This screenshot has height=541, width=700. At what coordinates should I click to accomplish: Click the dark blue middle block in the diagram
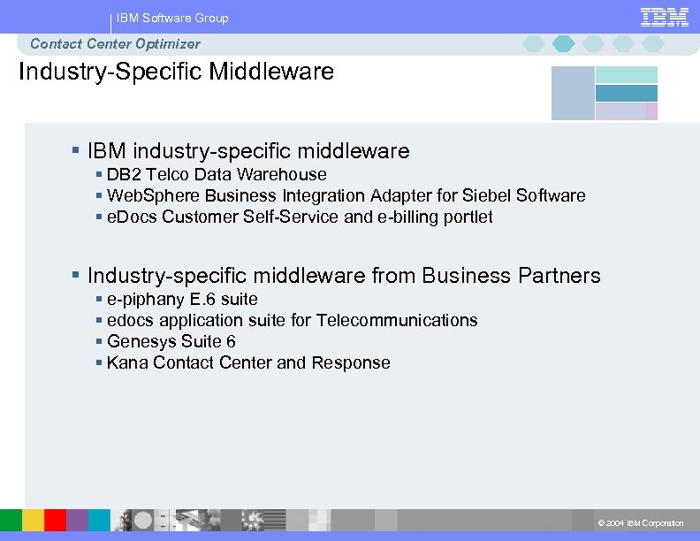(x=627, y=94)
